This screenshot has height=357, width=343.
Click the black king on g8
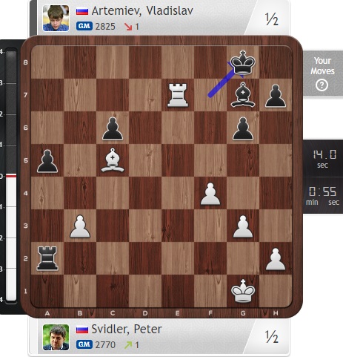point(243,62)
